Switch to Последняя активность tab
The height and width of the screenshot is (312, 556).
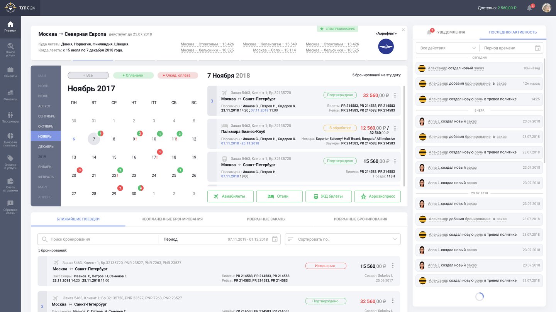pyautogui.click(x=513, y=32)
